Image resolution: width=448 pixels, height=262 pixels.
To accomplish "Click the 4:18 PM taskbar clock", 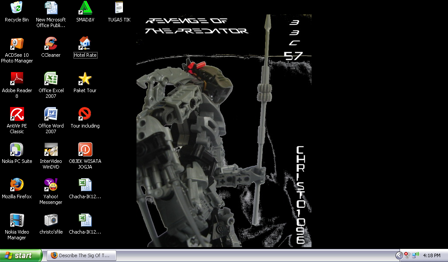I will coord(432,256).
